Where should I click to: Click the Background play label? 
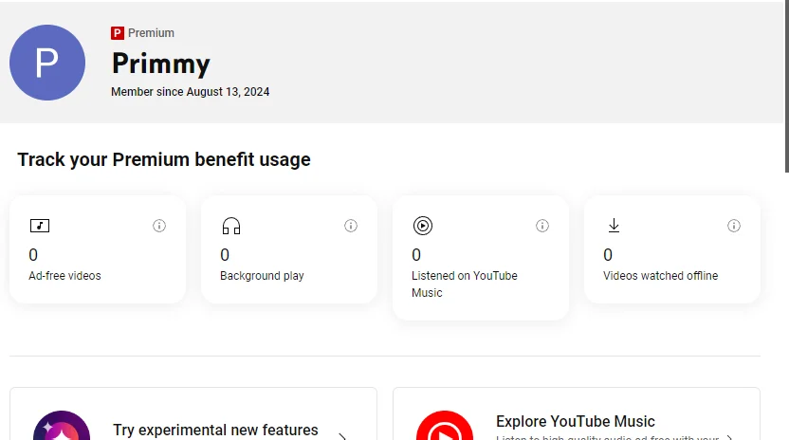(x=262, y=276)
